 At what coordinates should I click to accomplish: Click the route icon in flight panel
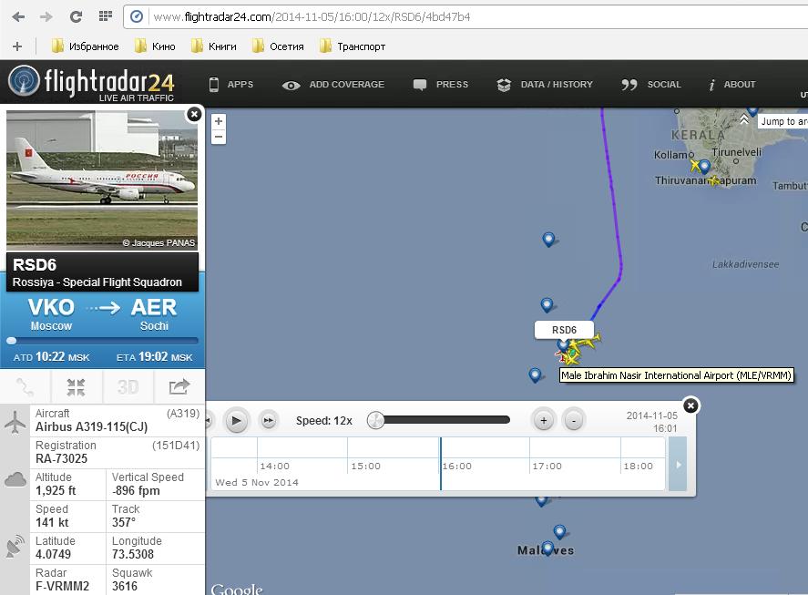26,386
